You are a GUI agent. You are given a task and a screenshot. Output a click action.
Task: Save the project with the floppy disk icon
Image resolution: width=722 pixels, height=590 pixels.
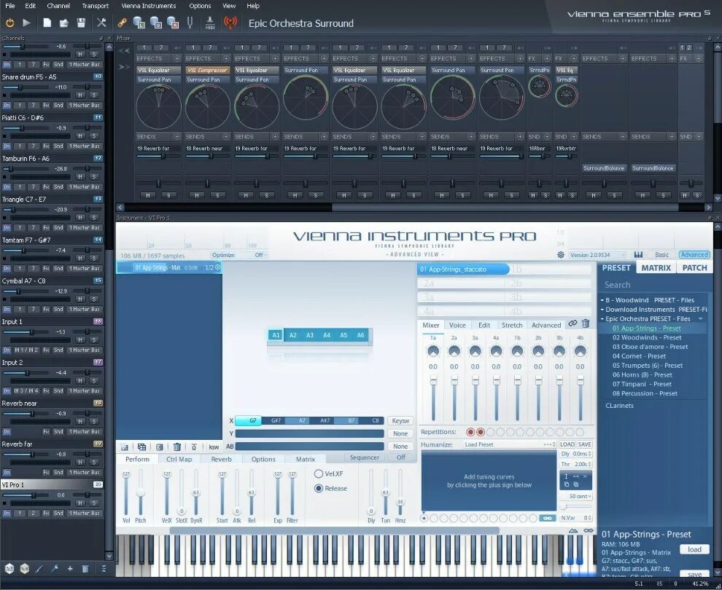(x=81, y=23)
